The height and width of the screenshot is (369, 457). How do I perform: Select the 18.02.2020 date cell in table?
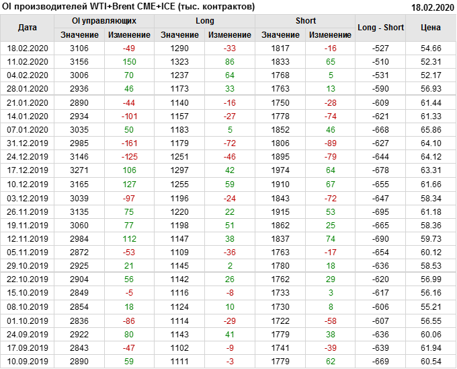28,48
